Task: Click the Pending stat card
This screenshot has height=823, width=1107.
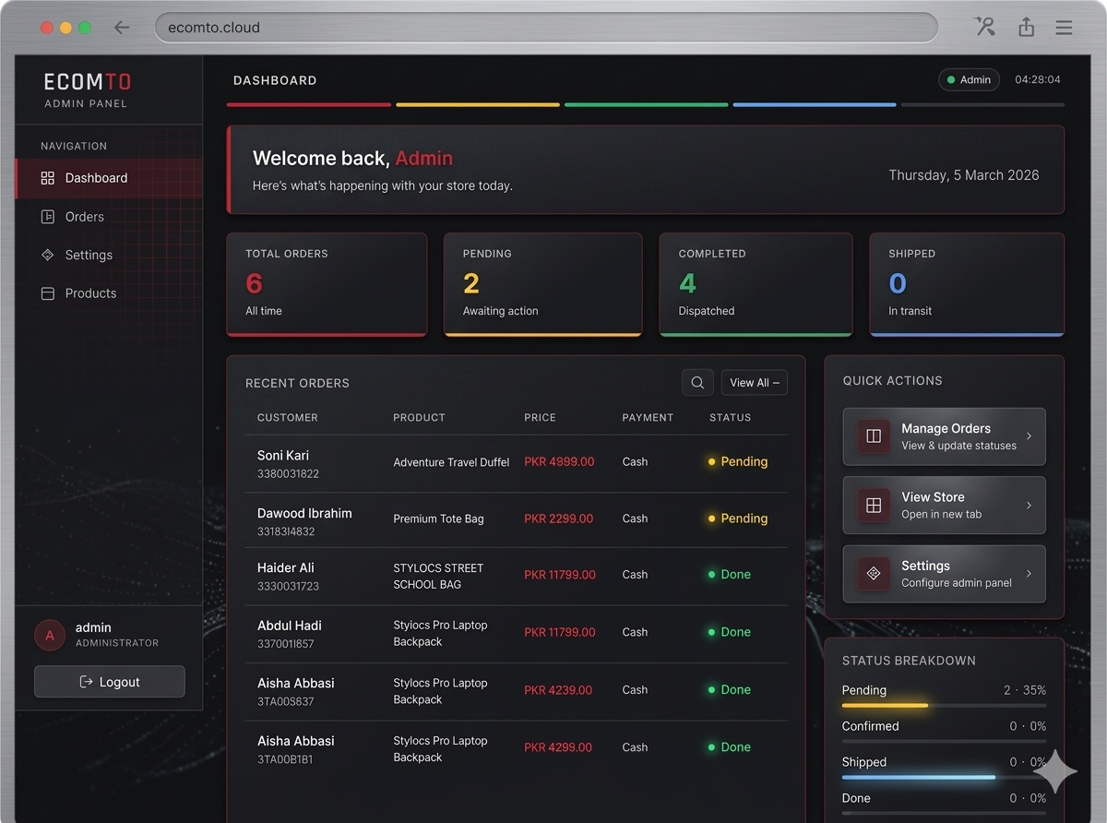Action: click(x=542, y=284)
